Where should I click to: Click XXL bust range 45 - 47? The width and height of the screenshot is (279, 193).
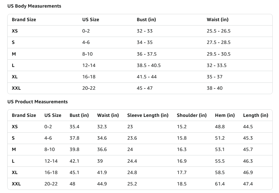(x=145, y=88)
